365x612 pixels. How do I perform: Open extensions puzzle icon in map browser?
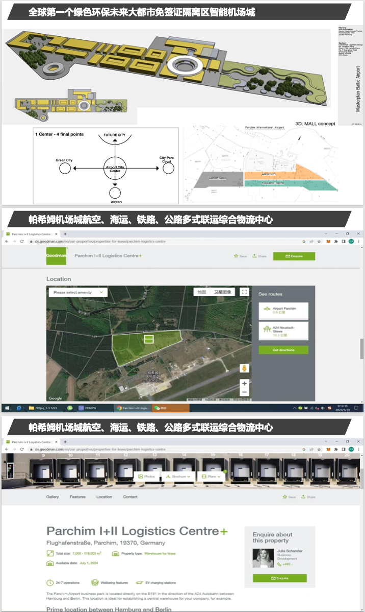336,241
